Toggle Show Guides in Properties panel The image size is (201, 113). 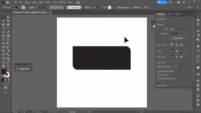172,51
